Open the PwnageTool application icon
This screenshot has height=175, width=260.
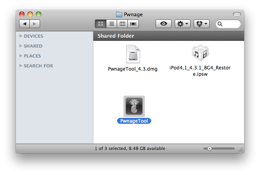pos(134,106)
